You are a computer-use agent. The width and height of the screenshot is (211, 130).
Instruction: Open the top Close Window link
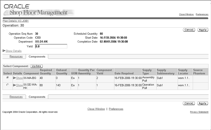coord(186,14)
